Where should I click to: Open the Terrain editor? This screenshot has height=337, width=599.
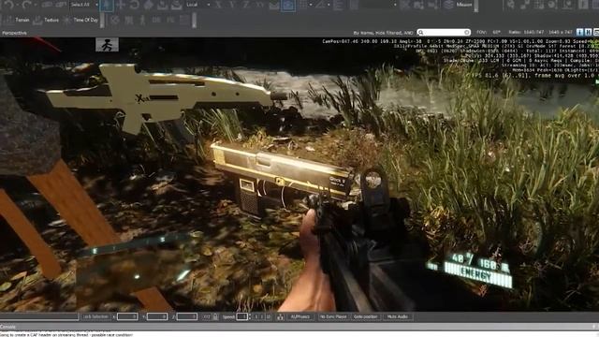[17, 20]
